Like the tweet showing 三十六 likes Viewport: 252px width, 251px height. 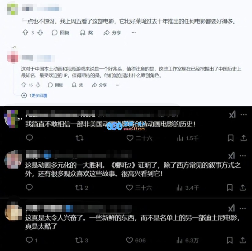click(x=130, y=187)
